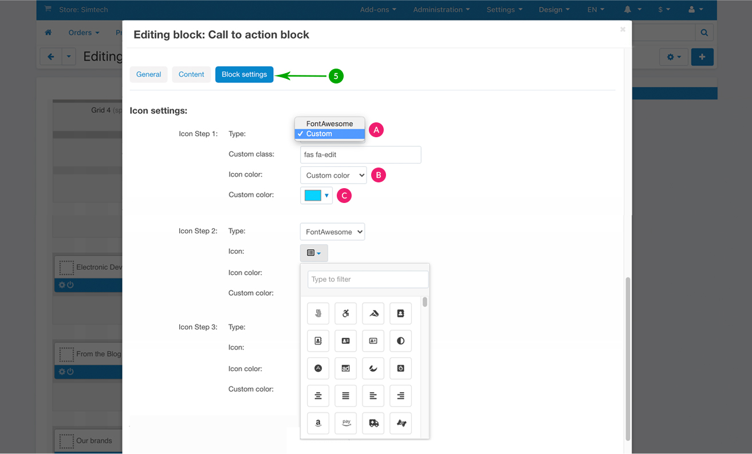This screenshot has width=752, height=454.
Task: Open Icon color dropdown for Step 1
Action: [333, 176]
